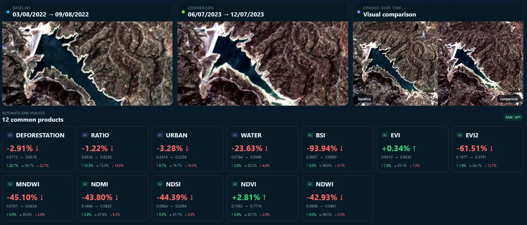Select the NDVI product title

[x=249, y=184]
